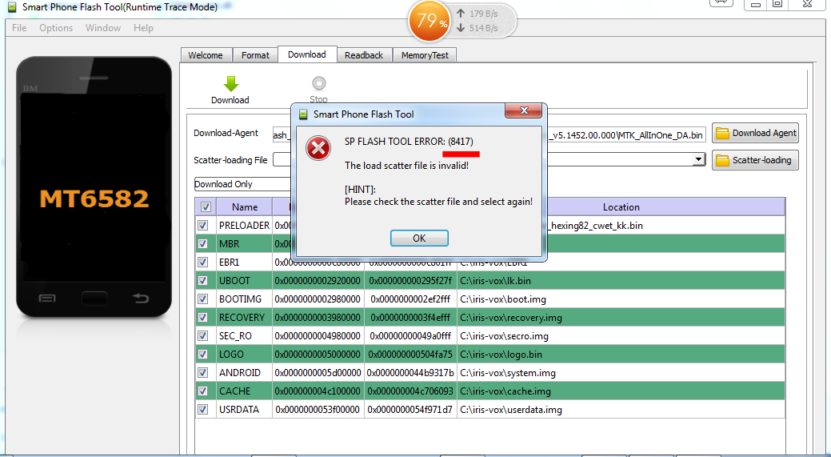
Task: Click the Download-Agent path field
Action: coord(489,134)
